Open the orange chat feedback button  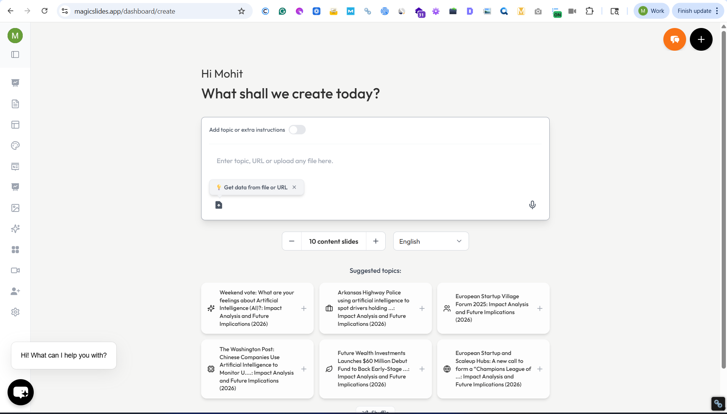coord(674,39)
